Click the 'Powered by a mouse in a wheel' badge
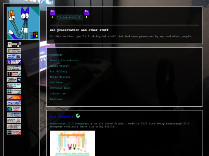The width and height of the screenshot is (209, 156). [14, 68]
